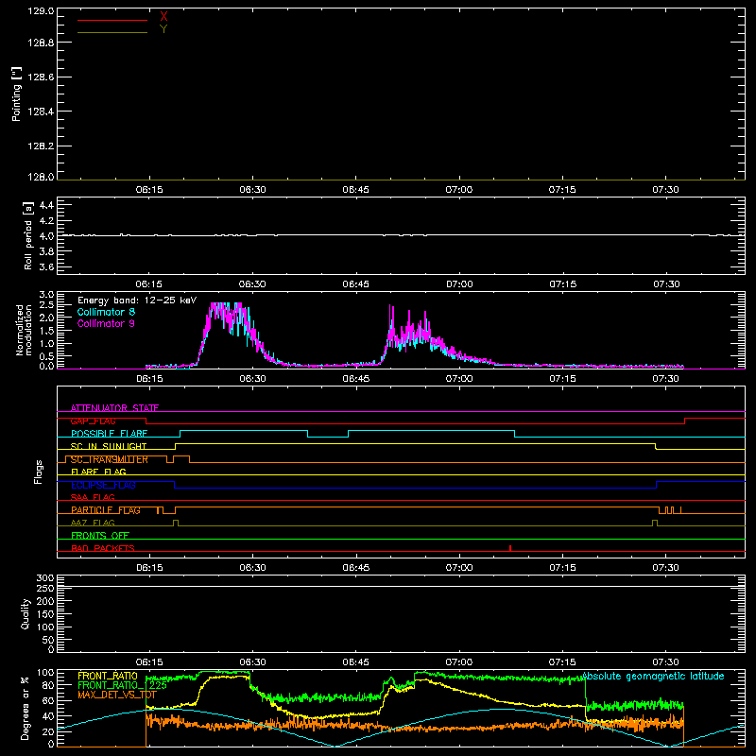Image resolution: width=756 pixels, height=756 pixels.
Task: Select the Collimator 8 legend entry
Action: point(106,312)
